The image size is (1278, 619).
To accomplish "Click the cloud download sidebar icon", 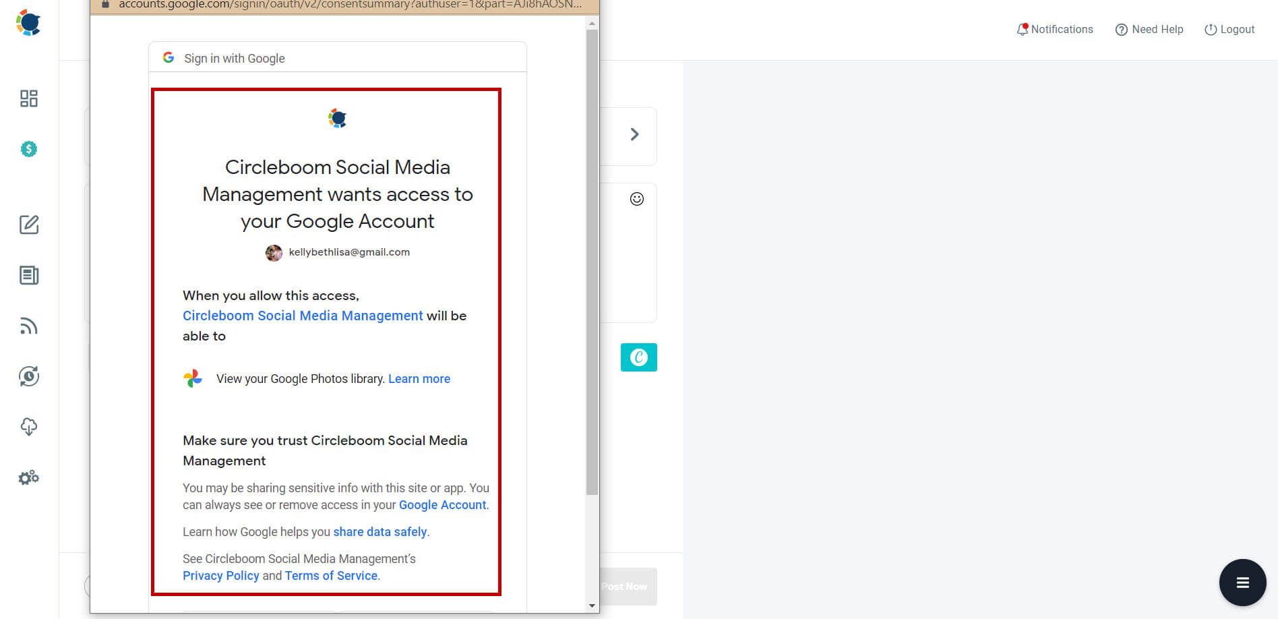I will point(28,426).
